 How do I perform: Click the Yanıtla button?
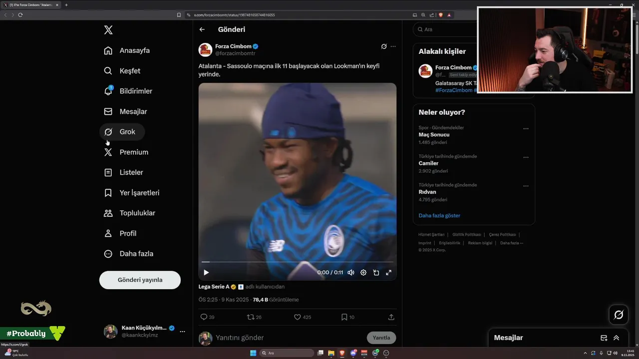click(381, 338)
